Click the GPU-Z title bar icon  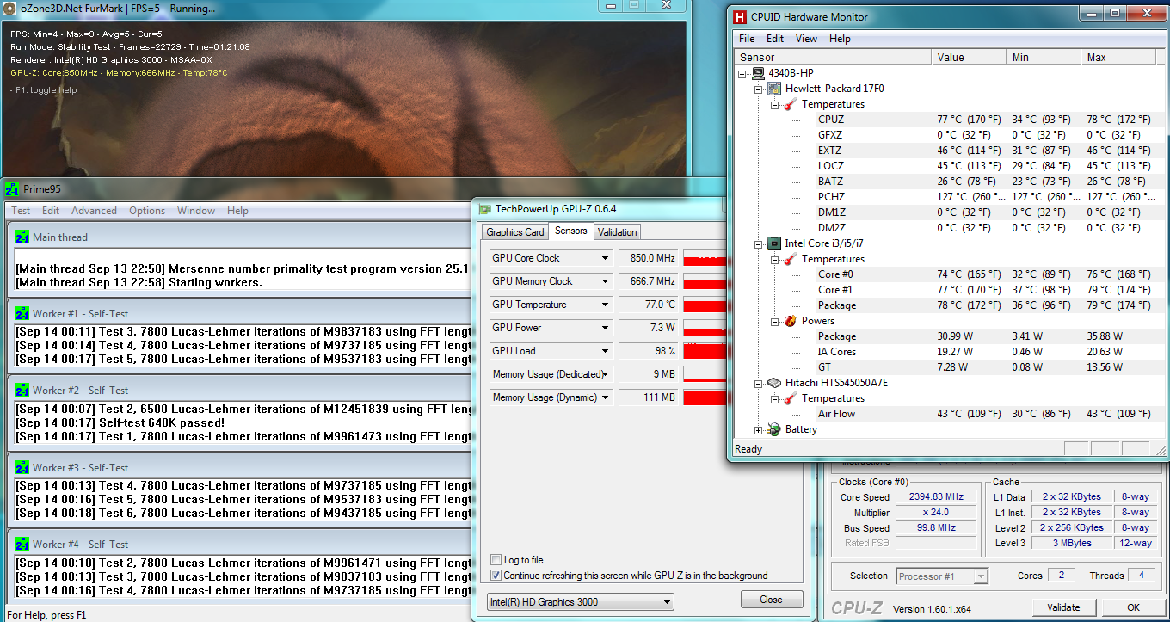485,208
